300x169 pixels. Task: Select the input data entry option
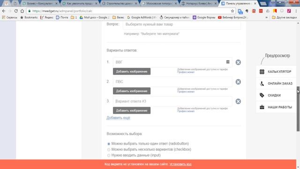(109, 155)
